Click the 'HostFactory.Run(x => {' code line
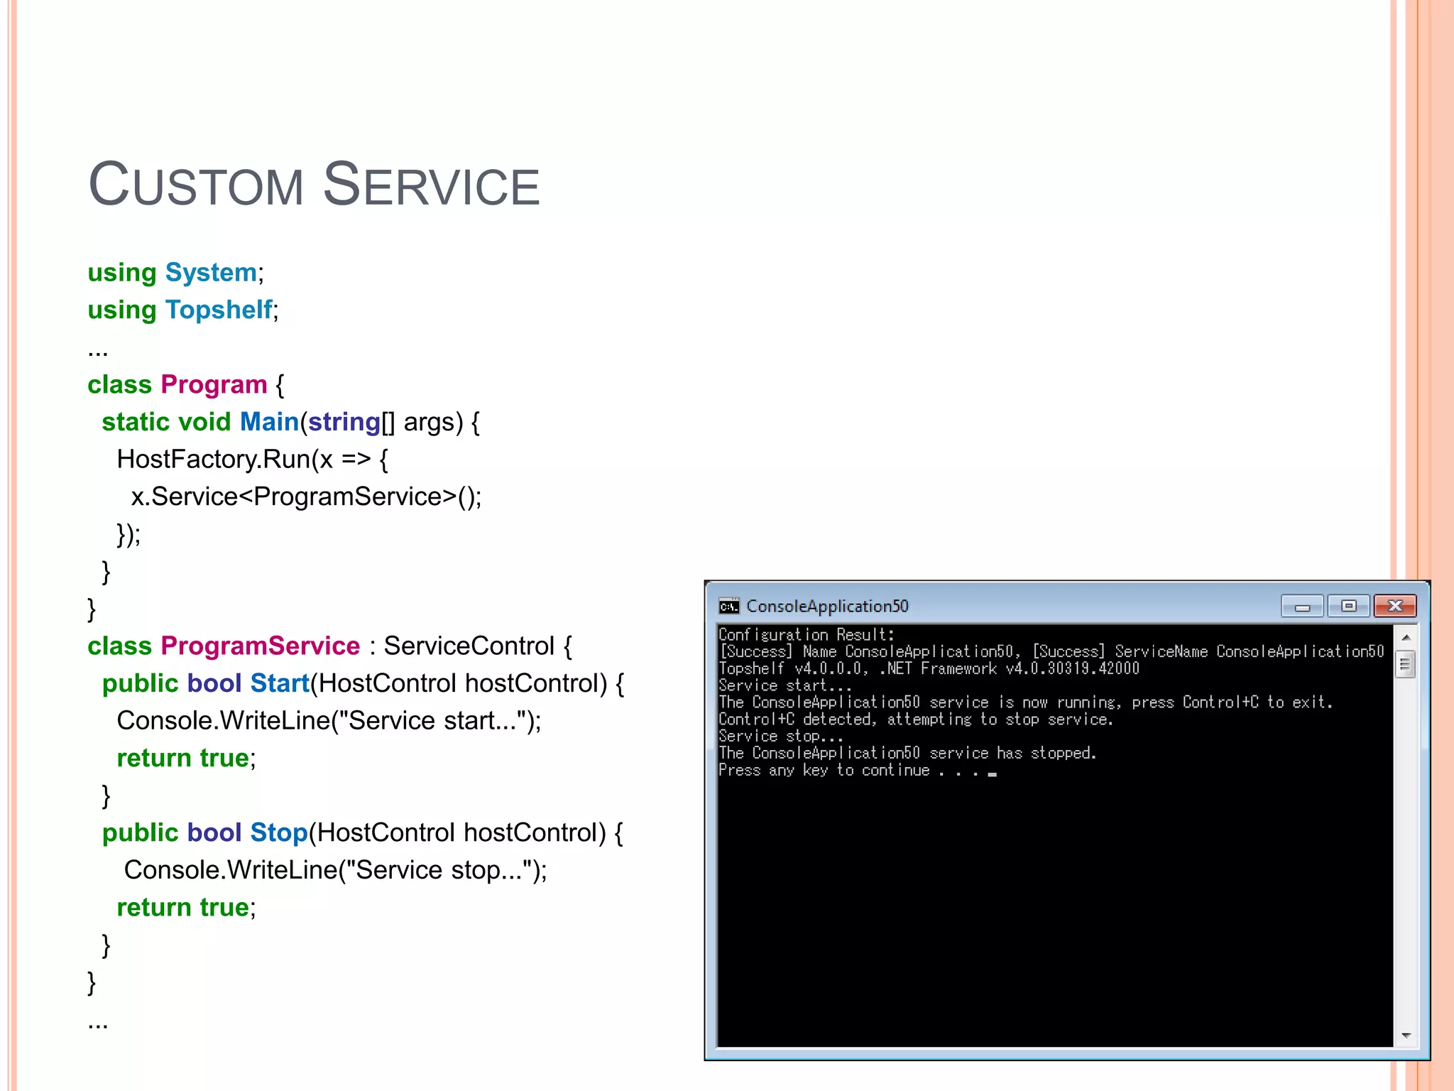Viewport: 1454px width, 1091px height. point(253,460)
